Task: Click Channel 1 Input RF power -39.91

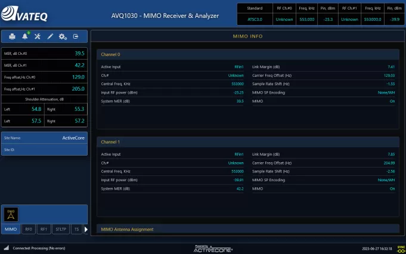Action: [238, 180]
